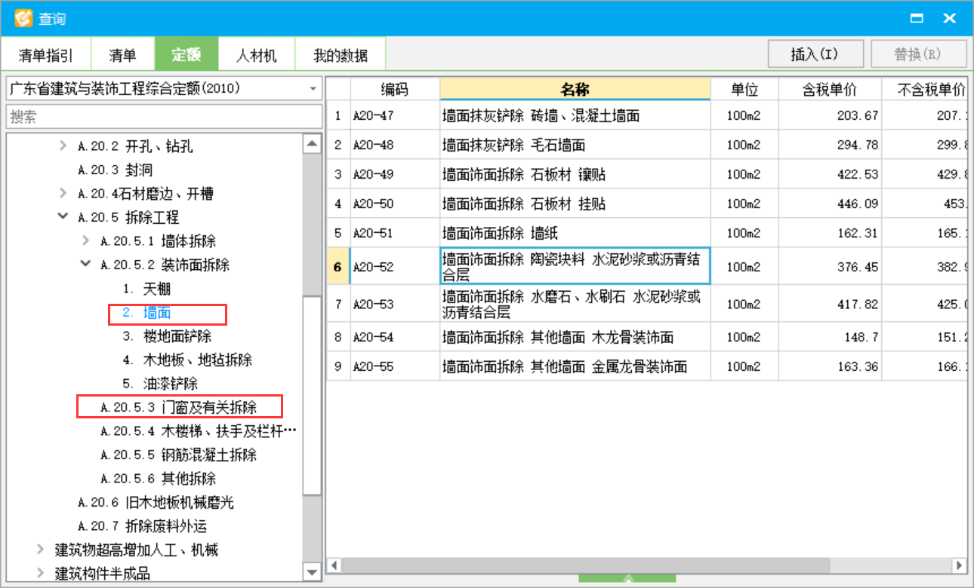Screen dimensions: 974x588
Task: Click the table horizontal scrollbar right arrow
Action: coord(959,565)
